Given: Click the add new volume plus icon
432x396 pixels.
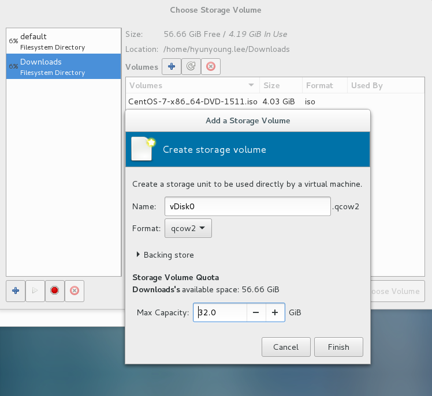Looking at the screenshot, I should [172, 66].
